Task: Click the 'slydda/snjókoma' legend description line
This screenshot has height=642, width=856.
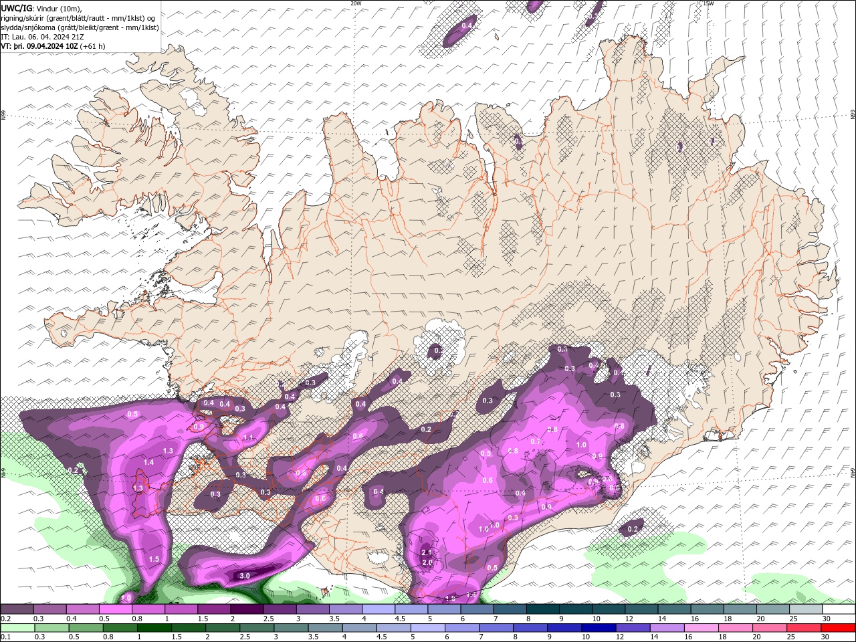Action: 80,27
